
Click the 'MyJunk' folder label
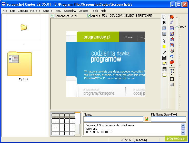[24, 79]
